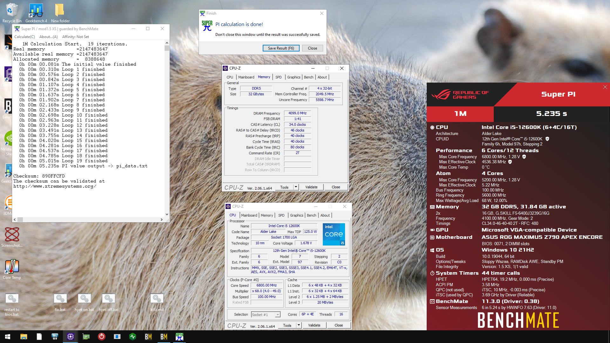610x343 pixels.
Task: Click Close in the Finish dialog
Action: [x=312, y=48]
